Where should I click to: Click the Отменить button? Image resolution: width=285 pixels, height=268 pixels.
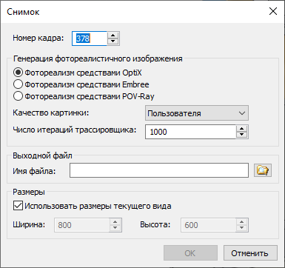click(x=250, y=253)
